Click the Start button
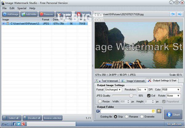185x128 pixels. [173, 114]
